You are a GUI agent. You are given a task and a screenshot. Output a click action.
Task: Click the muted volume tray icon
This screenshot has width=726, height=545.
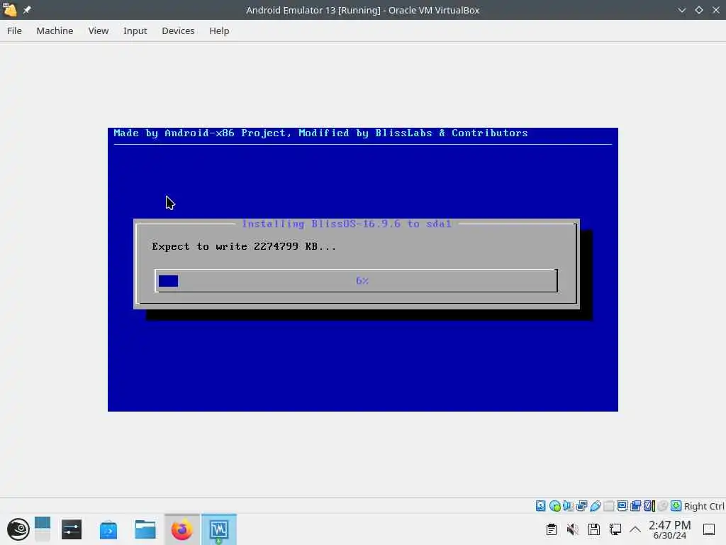coord(572,529)
